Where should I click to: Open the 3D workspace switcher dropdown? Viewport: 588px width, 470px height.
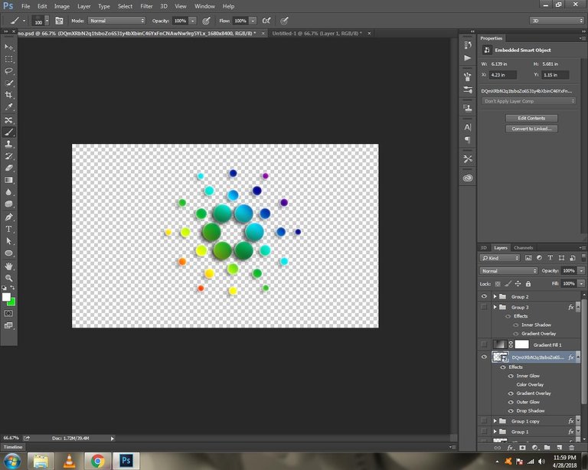coord(557,21)
